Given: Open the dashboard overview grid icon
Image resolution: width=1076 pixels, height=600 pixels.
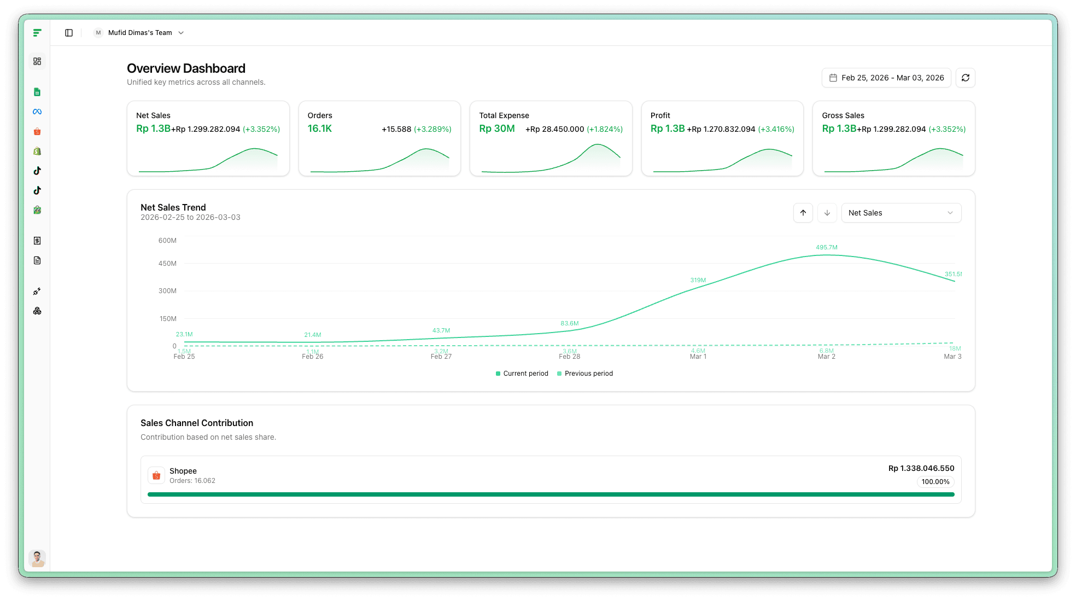Looking at the screenshot, I should pyautogui.click(x=37, y=61).
